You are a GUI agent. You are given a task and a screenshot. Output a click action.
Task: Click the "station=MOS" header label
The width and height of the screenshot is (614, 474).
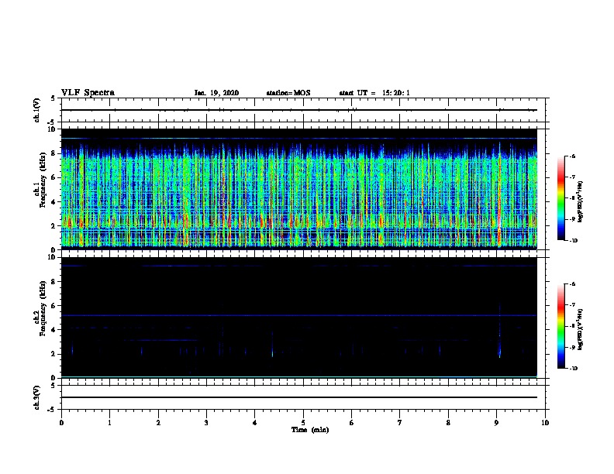point(288,93)
